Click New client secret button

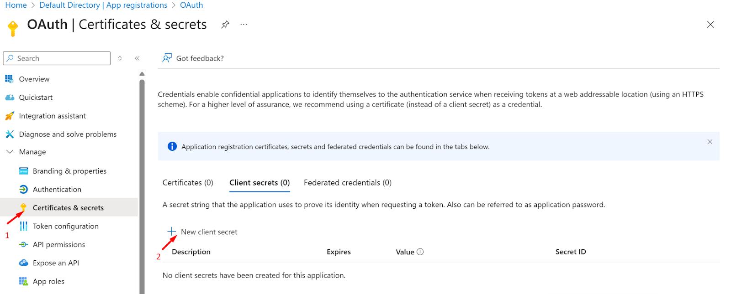tap(202, 232)
